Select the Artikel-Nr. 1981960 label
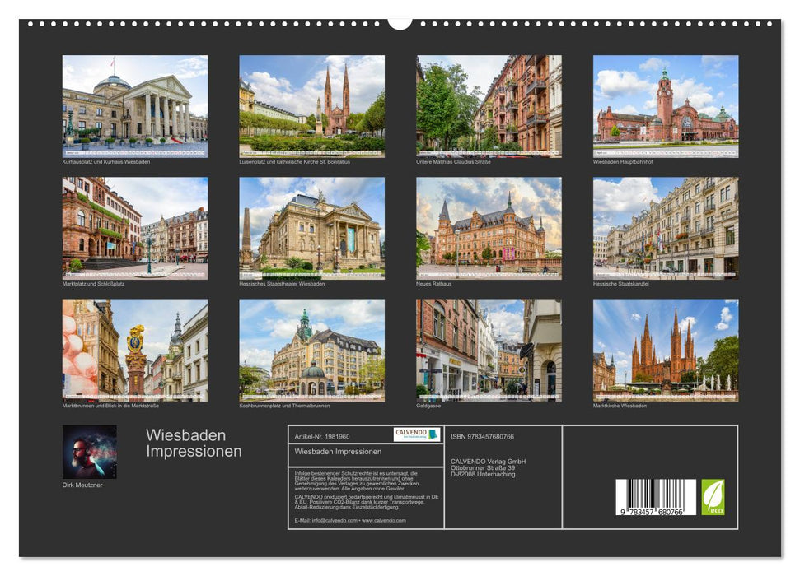This screenshot has width=800, height=576. [x=325, y=439]
